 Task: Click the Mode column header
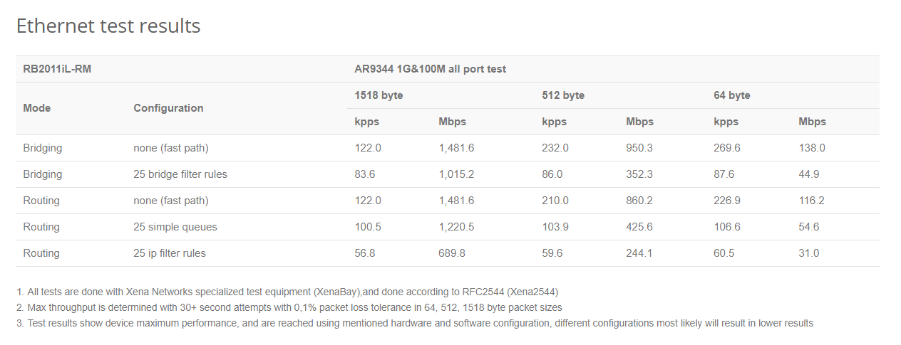coord(37,108)
